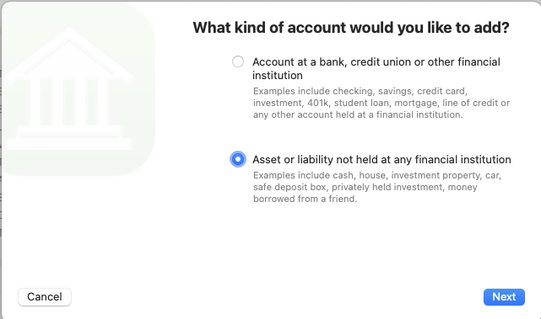Choose the 'Asset or liability not held' label

(381, 159)
